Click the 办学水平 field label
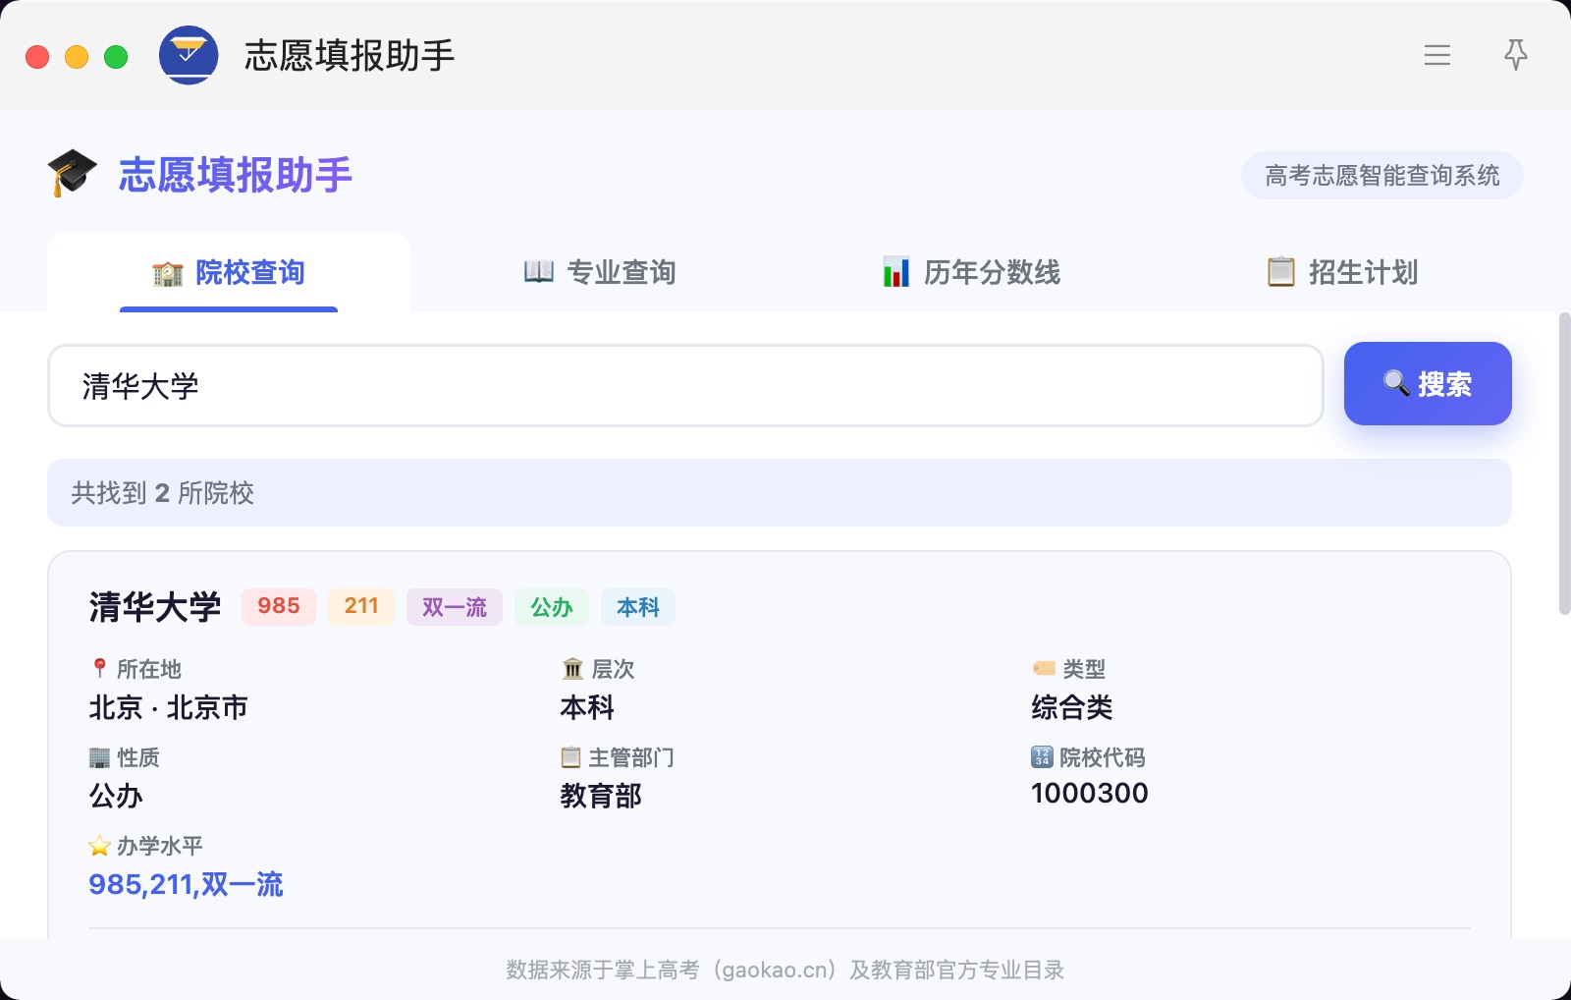 click(x=160, y=846)
